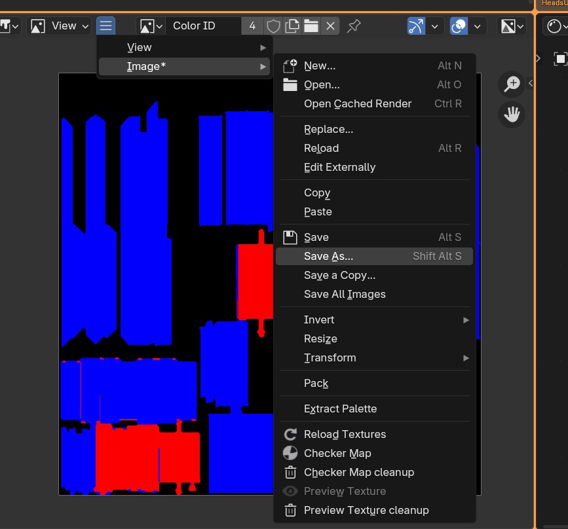Open image via folder icon in header

(311, 26)
